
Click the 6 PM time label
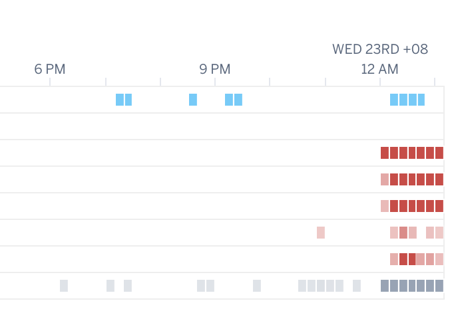pos(50,69)
